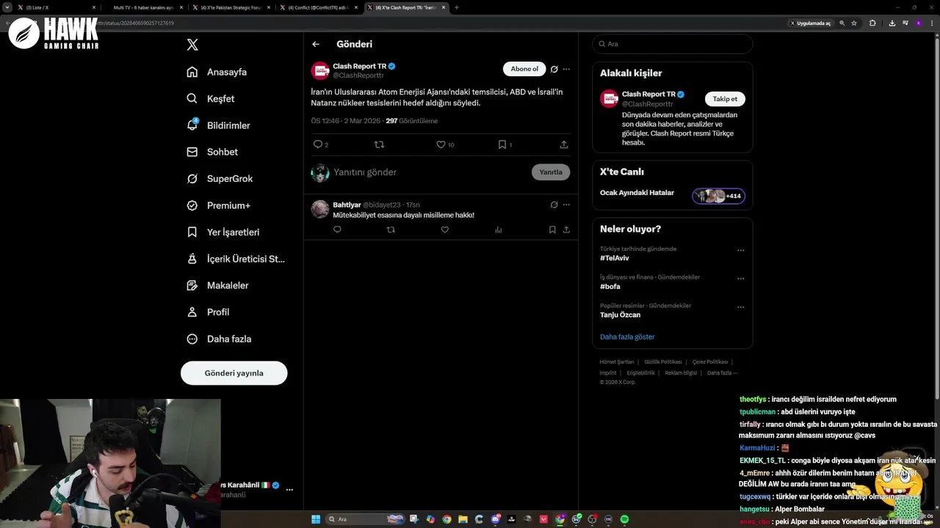Viewport: 940px width, 528px height.
Task: View analytics on Bahtiyar's comment
Action: coord(499,230)
